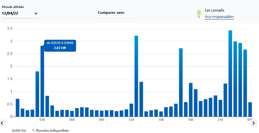Open the date chevron next to 12/04/22
This screenshot has width=259, height=133.
36,14
